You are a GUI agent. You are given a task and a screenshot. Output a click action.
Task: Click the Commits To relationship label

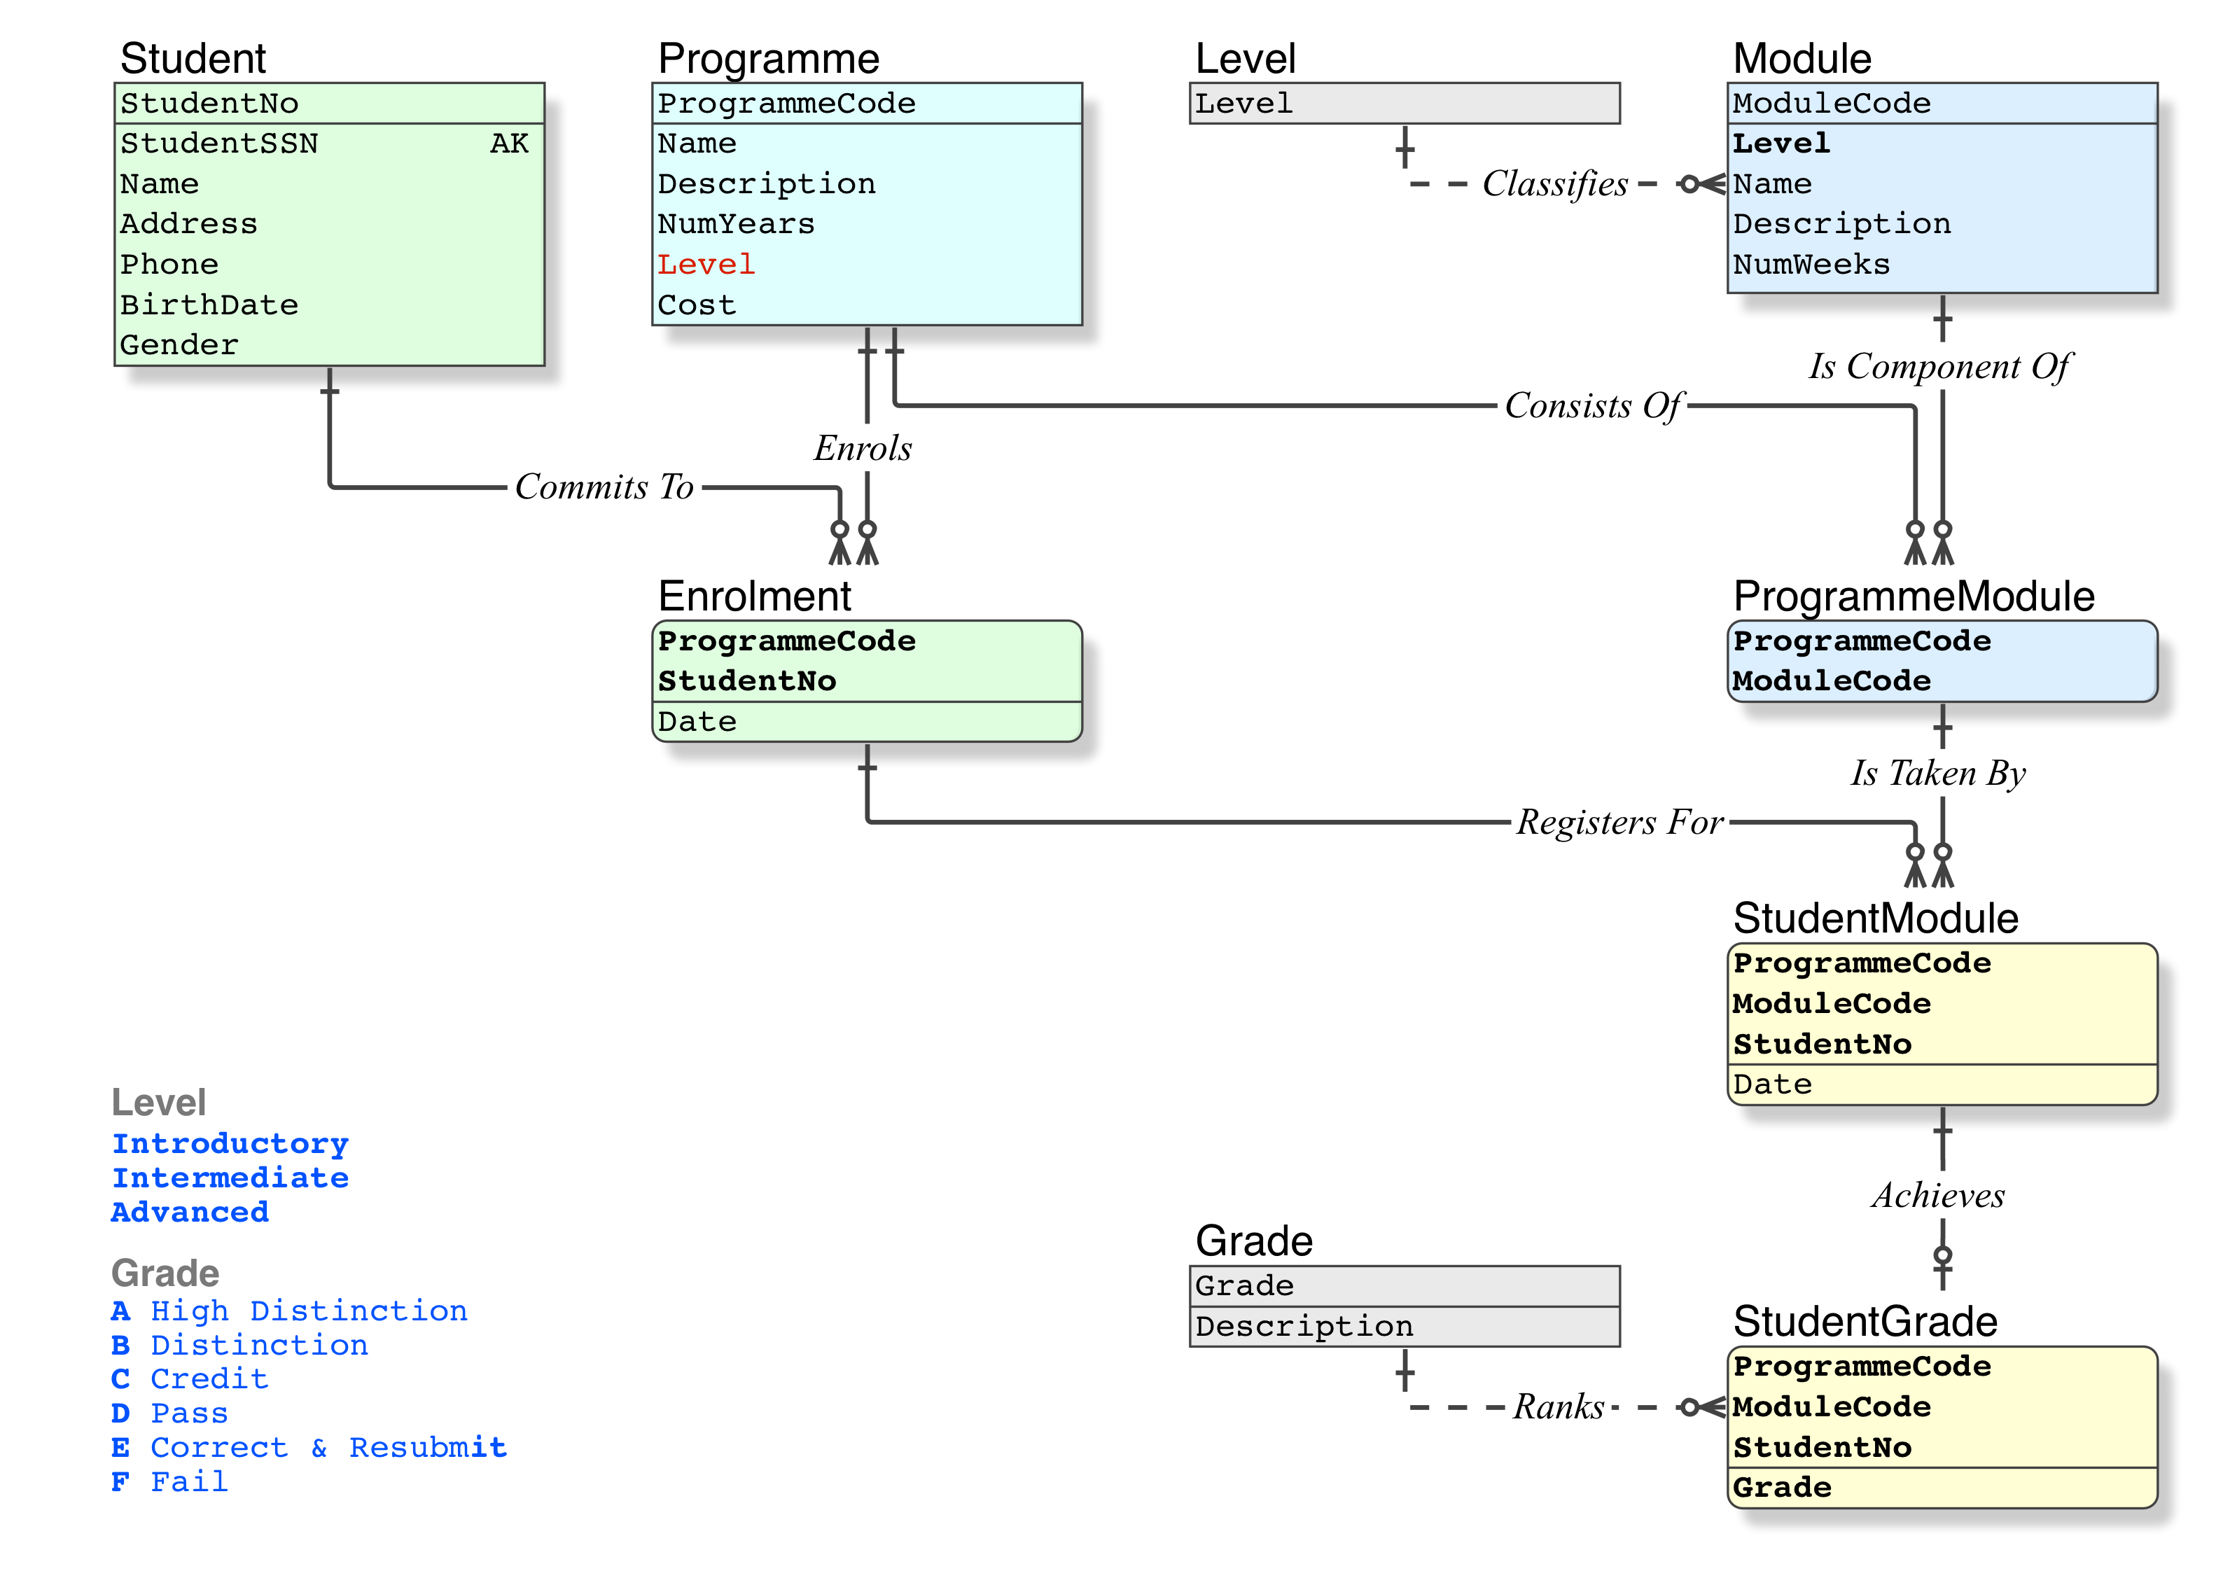point(604,487)
